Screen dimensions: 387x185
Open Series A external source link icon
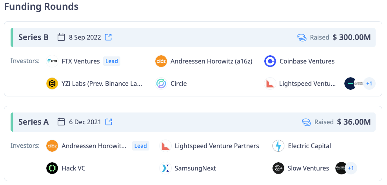coord(109,122)
